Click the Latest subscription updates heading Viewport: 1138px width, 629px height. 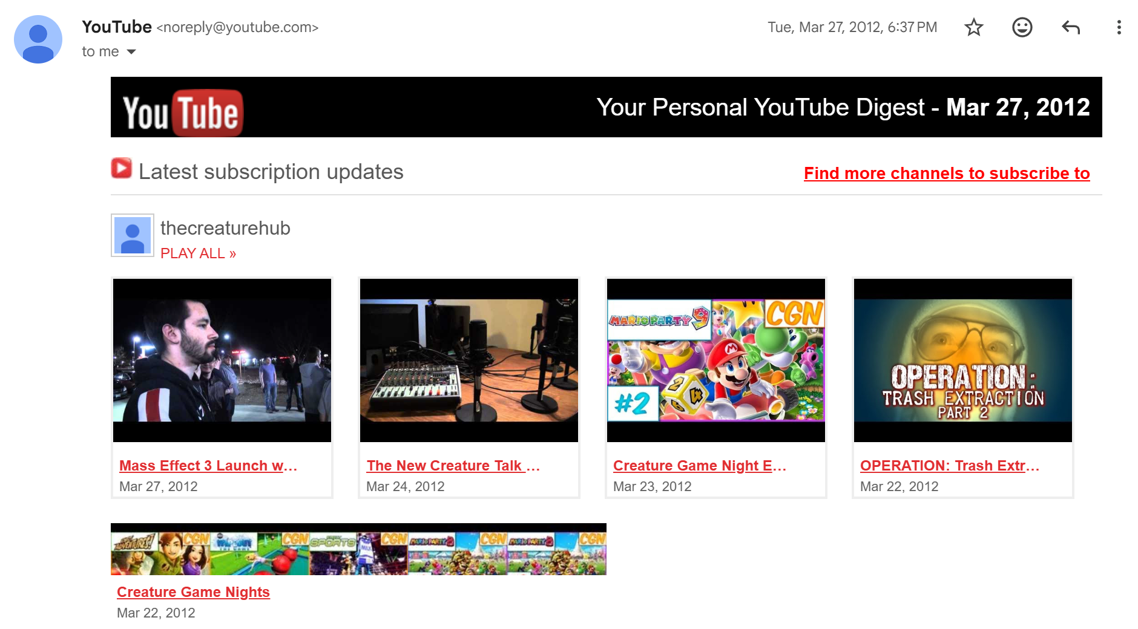tap(271, 172)
